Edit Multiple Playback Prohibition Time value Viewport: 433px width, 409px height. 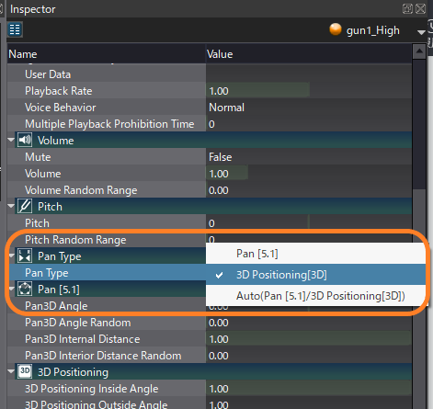pos(309,124)
